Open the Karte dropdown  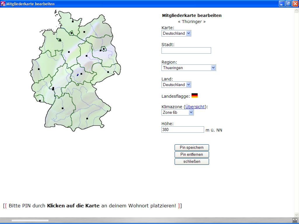[176, 33]
